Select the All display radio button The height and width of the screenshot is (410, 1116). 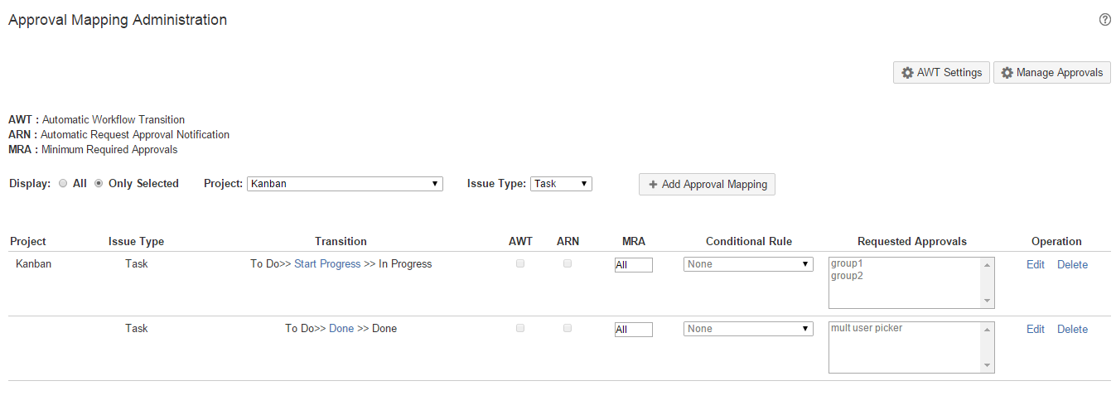[63, 184]
